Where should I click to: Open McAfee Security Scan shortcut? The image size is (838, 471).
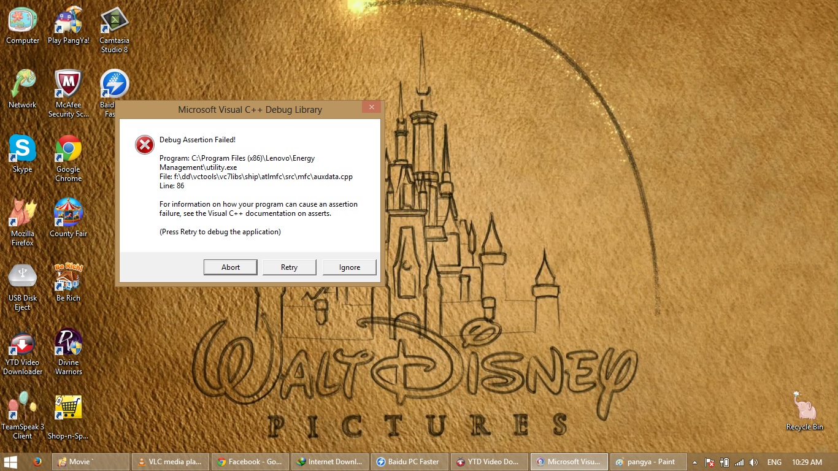69,94
